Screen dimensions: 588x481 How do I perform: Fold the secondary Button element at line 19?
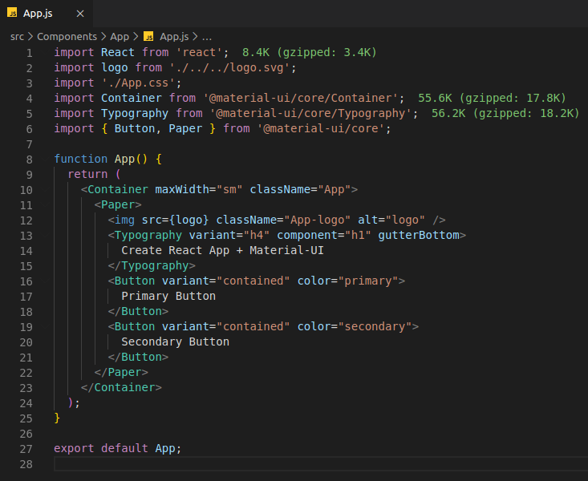pyautogui.click(x=46, y=327)
